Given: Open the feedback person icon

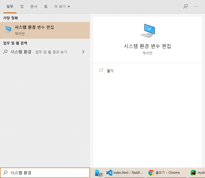Looking at the screenshot, I should 186,7.
